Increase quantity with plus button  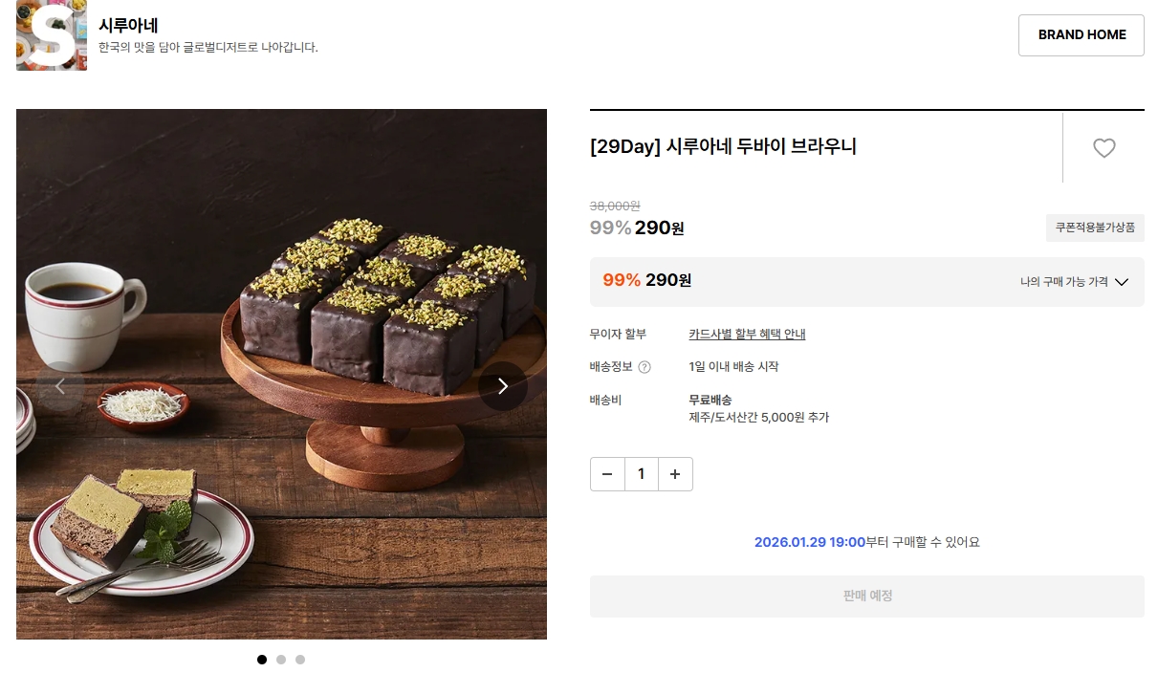tap(675, 474)
